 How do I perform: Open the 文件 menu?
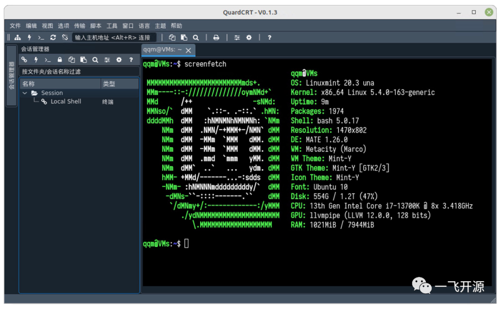pyautogui.click(x=15, y=26)
